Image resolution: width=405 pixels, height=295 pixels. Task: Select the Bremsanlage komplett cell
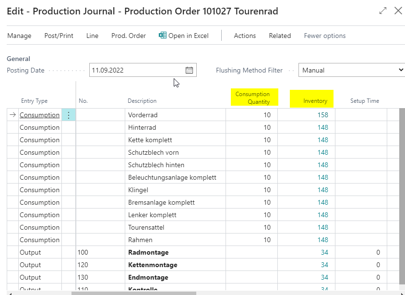pos(175,202)
